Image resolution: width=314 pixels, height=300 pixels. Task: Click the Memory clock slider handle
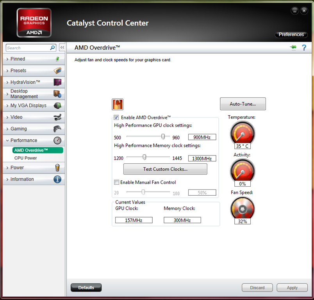145,157
